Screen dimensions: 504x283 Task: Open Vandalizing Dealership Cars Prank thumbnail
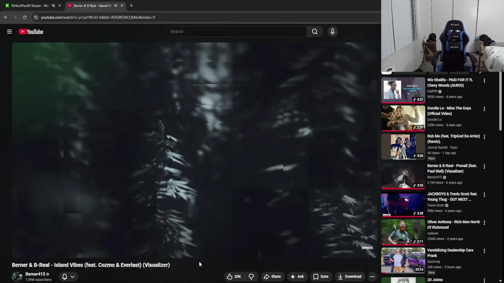click(x=403, y=260)
